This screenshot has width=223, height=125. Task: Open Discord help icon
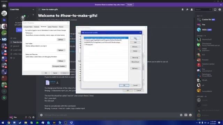point(220,9)
